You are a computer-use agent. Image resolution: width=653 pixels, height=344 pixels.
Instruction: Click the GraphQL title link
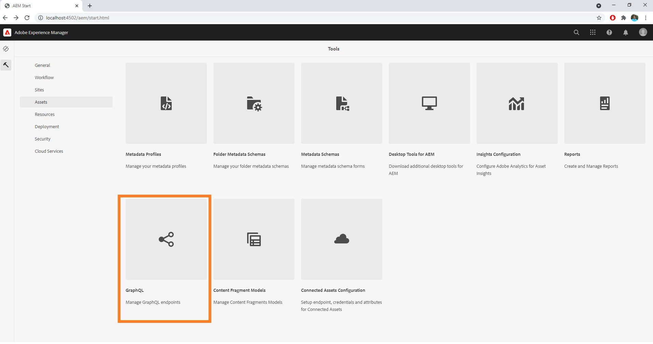click(x=135, y=290)
